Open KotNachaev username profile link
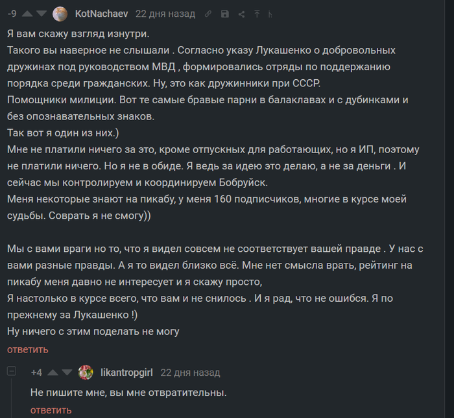This screenshot has width=454, height=418. tap(101, 14)
